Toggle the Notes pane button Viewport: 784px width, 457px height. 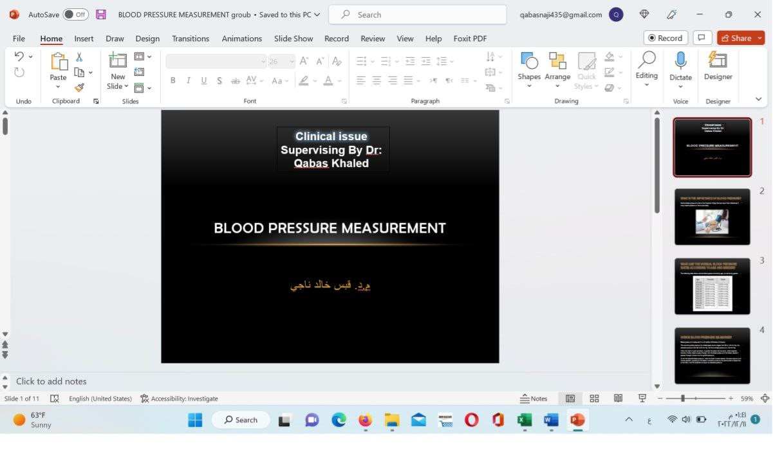point(534,399)
